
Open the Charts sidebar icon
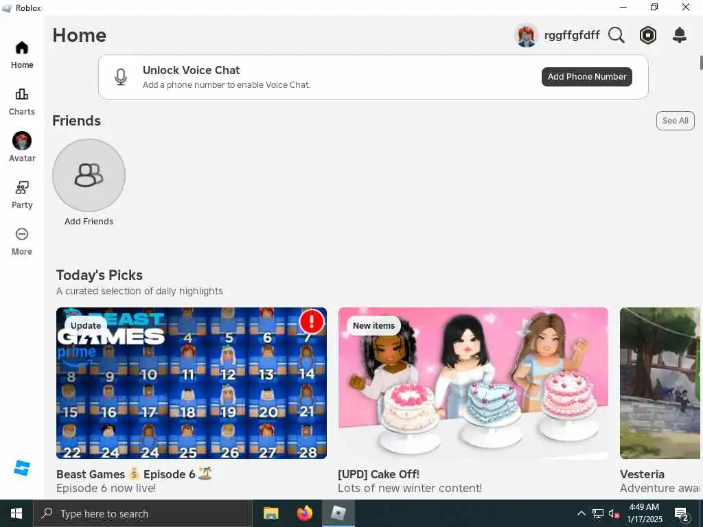click(x=21, y=94)
